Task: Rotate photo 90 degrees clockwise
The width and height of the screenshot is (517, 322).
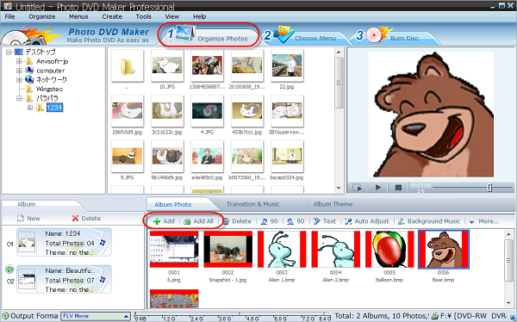Action: [x=296, y=221]
